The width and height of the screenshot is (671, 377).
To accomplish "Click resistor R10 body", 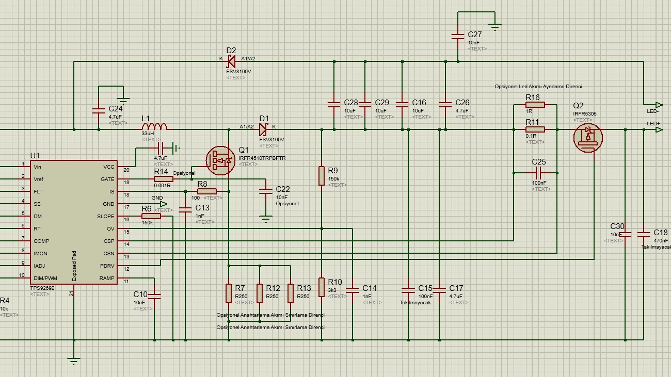I will click(x=322, y=287).
